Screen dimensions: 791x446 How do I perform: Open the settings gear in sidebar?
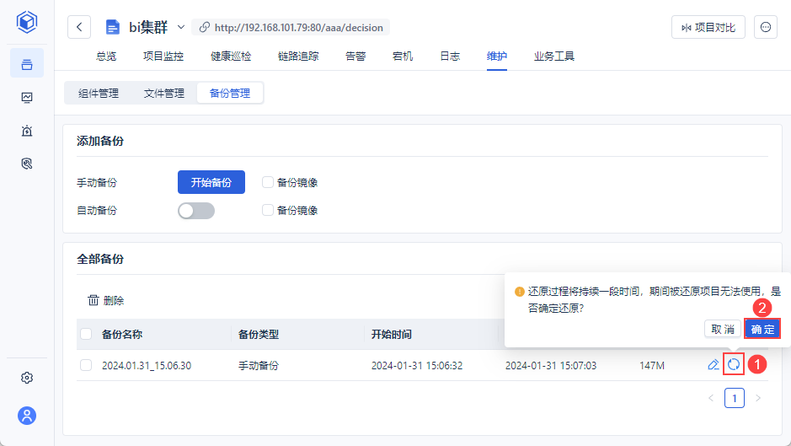point(27,378)
